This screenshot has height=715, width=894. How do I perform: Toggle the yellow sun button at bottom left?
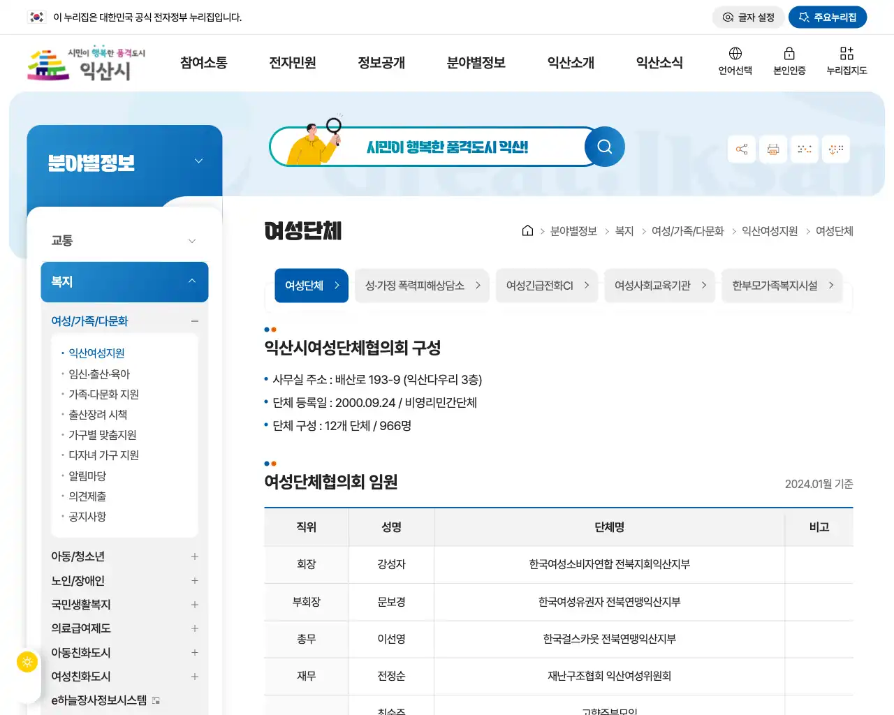(27, 661)
